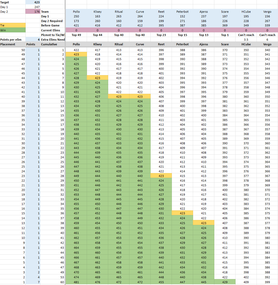The height and width of the screenshot is (285, 278).
Task: Click the Vergo team header in blue row
Action: point(267,12)
